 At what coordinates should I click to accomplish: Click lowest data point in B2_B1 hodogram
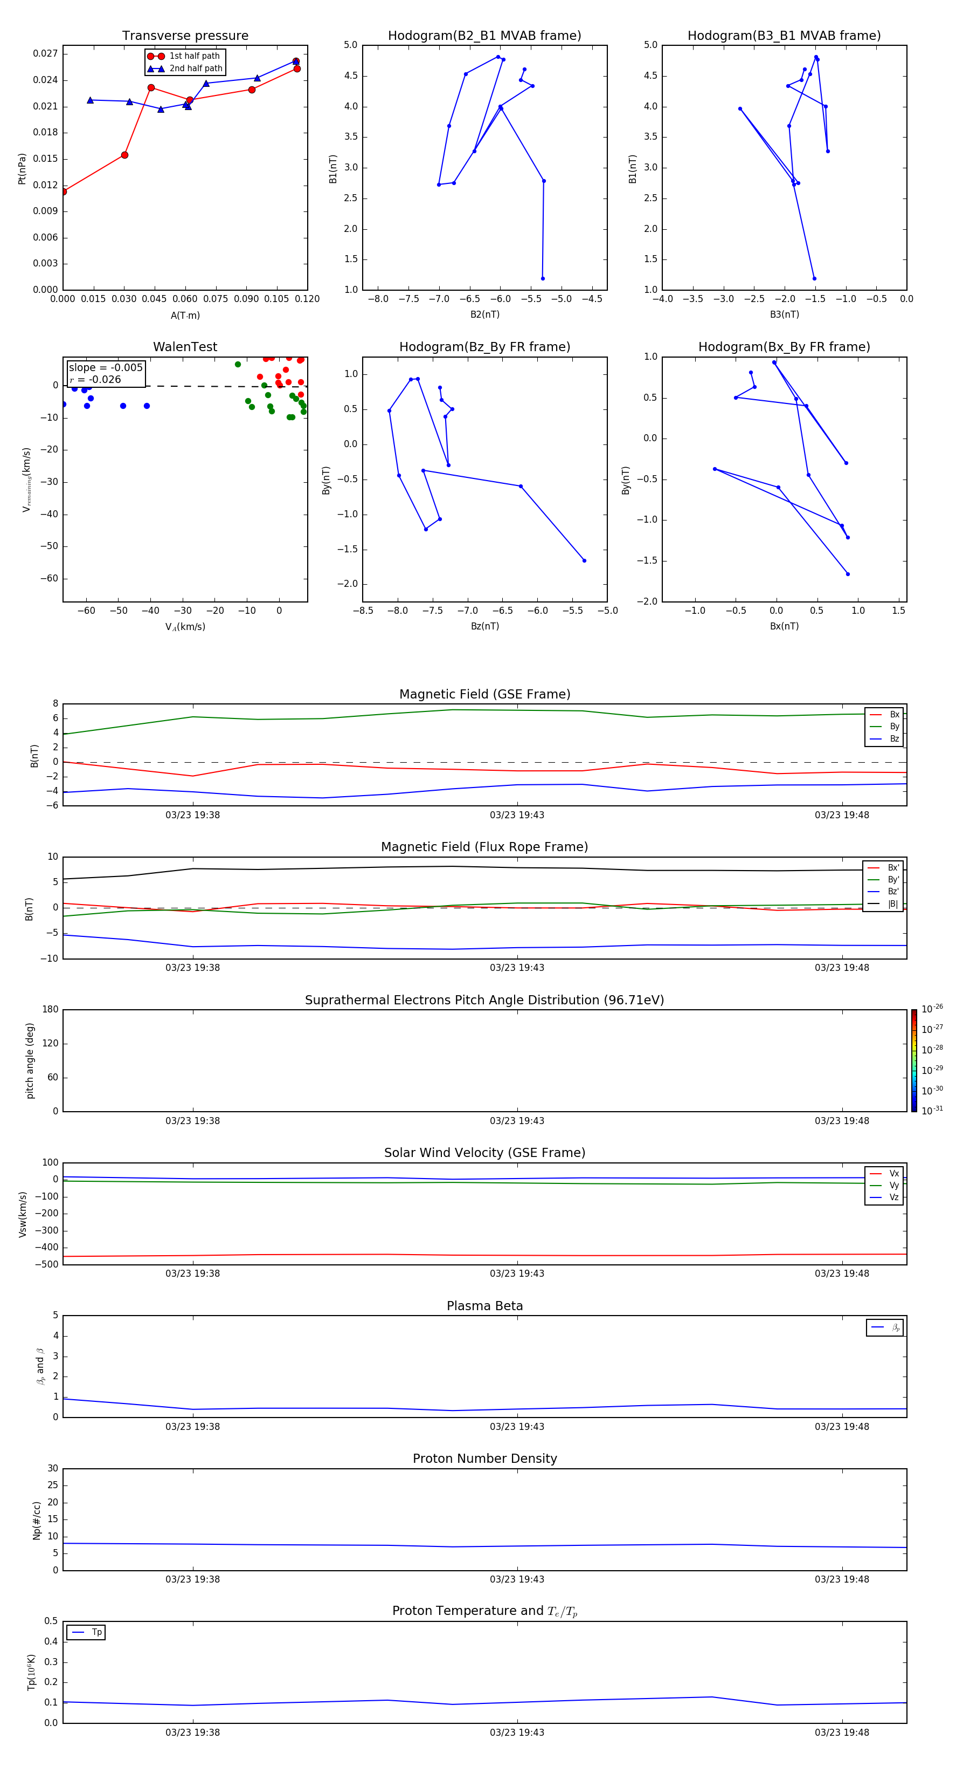[x=543, y=278]
